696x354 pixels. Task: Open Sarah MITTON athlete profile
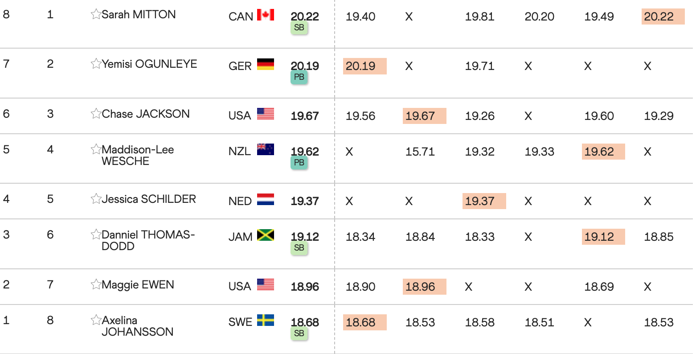click(x=139, y=15)
